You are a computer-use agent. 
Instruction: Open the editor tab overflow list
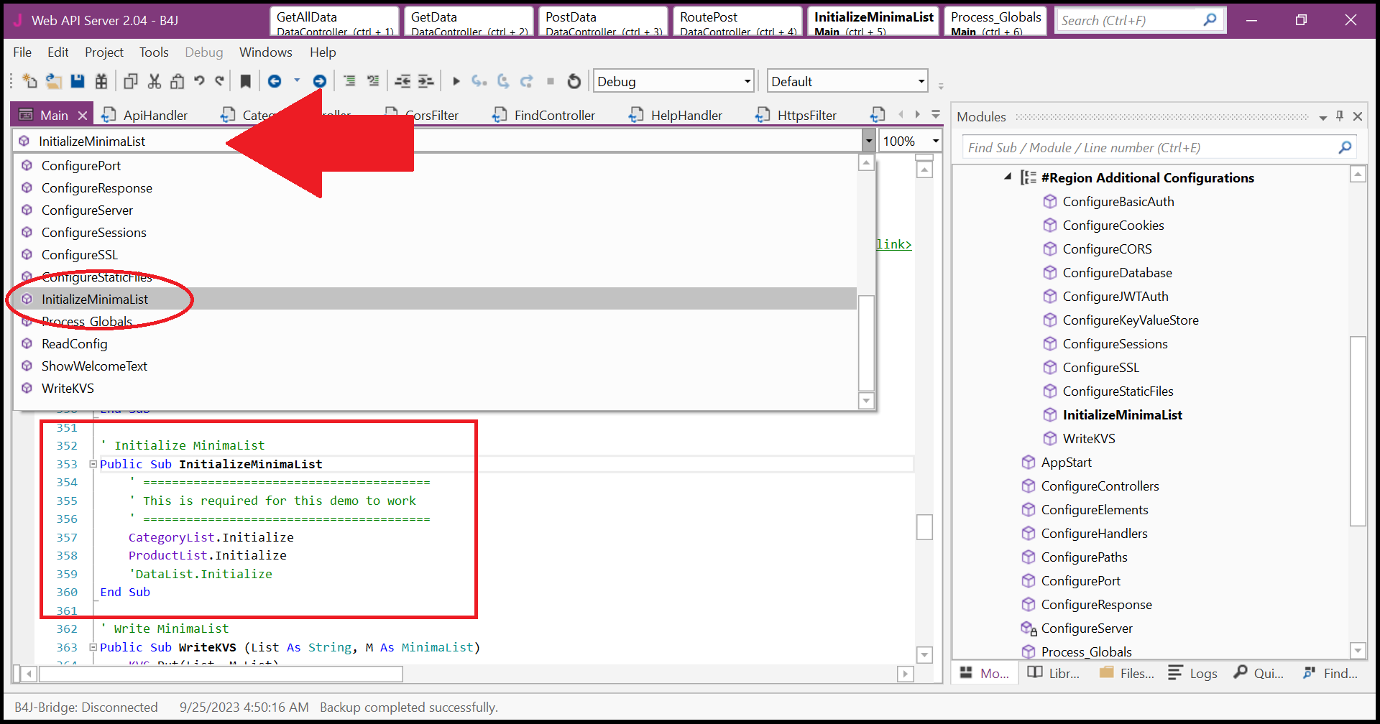pyautogui.click(x=936, y=114)
